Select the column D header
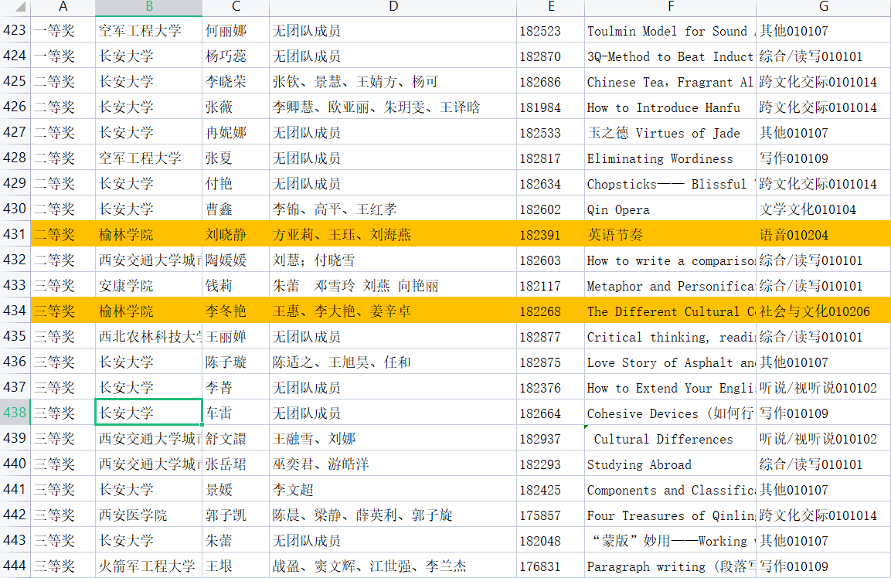Image resolution: width=891 pixels, height=578 pixels. [393, 7]
